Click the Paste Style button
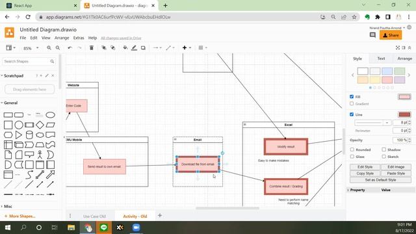416x234 pixels. pos(396,174)
